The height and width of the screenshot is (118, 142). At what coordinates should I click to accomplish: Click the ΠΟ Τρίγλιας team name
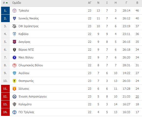[26, 112]
